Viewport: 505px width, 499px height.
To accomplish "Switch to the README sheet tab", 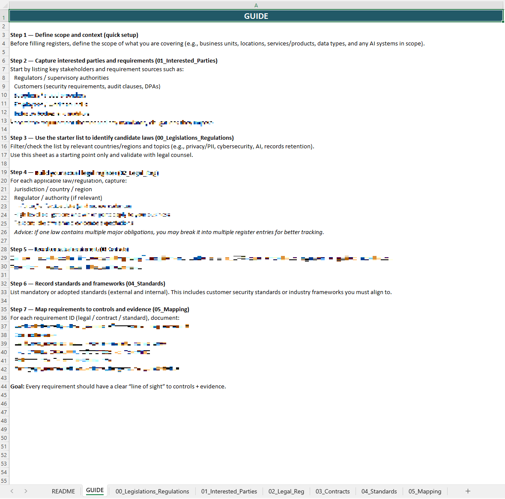I will 63,491.
